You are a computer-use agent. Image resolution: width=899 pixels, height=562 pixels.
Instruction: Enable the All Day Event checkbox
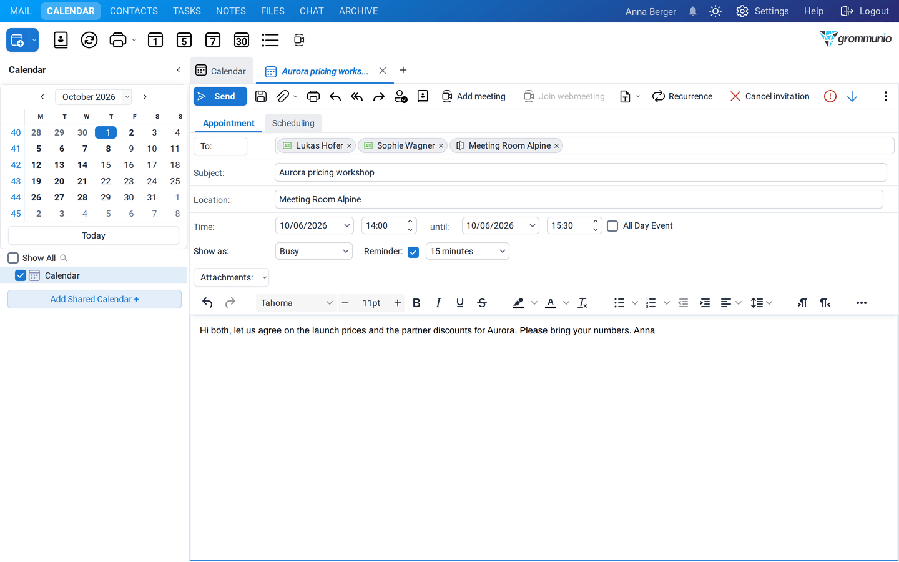click(x=612, y=226)
